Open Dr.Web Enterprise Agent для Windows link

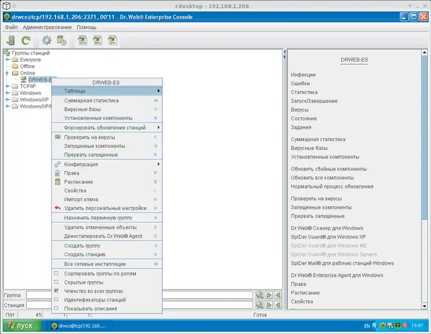tap(337, 275)
